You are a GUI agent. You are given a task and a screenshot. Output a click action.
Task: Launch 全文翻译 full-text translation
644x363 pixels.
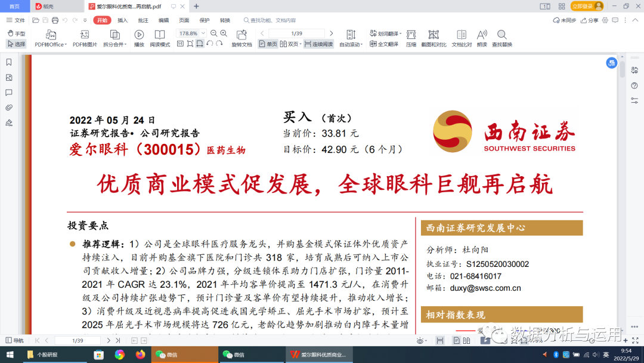click(x=384, y=44)
